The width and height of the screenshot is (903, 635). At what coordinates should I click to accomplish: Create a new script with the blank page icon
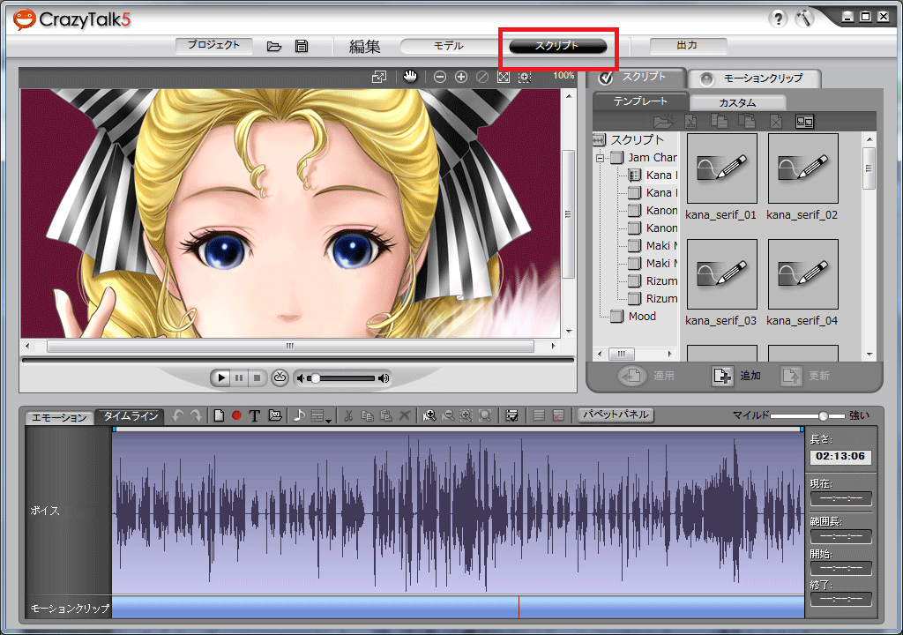[219, 415]
